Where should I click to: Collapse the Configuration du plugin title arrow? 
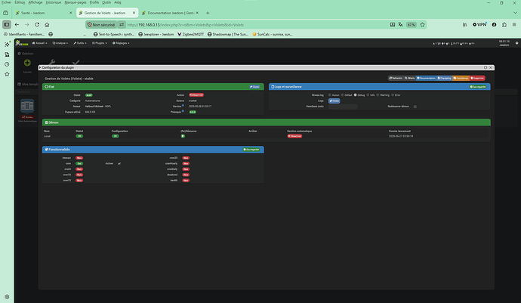pos(40,67)
